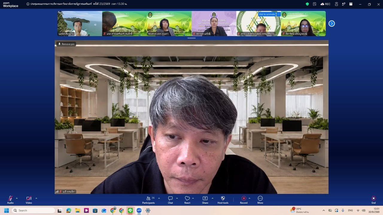Open the Participants panel
383x215 pixels.
point(149,200)
